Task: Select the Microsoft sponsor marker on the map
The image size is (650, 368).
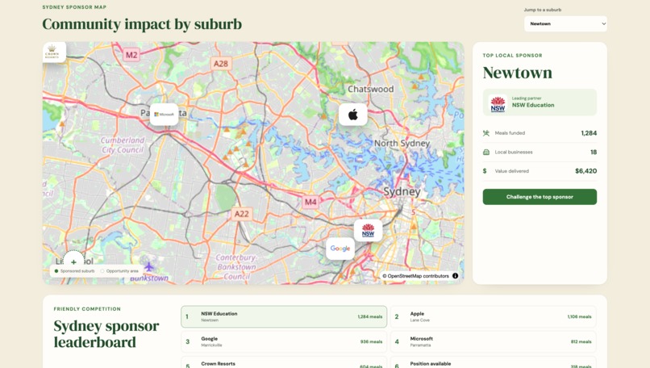Action: [165, 115]
